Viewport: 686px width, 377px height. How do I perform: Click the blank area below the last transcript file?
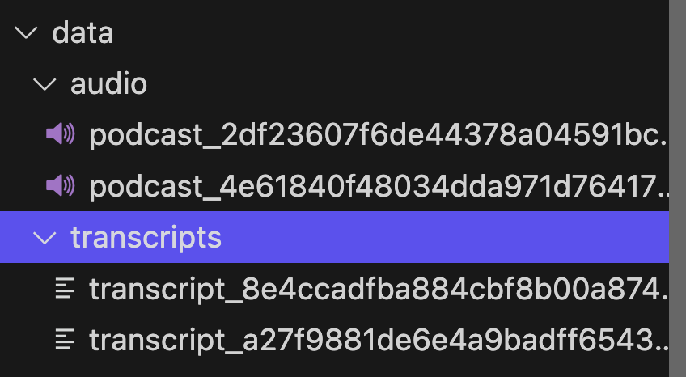[334, 371]
